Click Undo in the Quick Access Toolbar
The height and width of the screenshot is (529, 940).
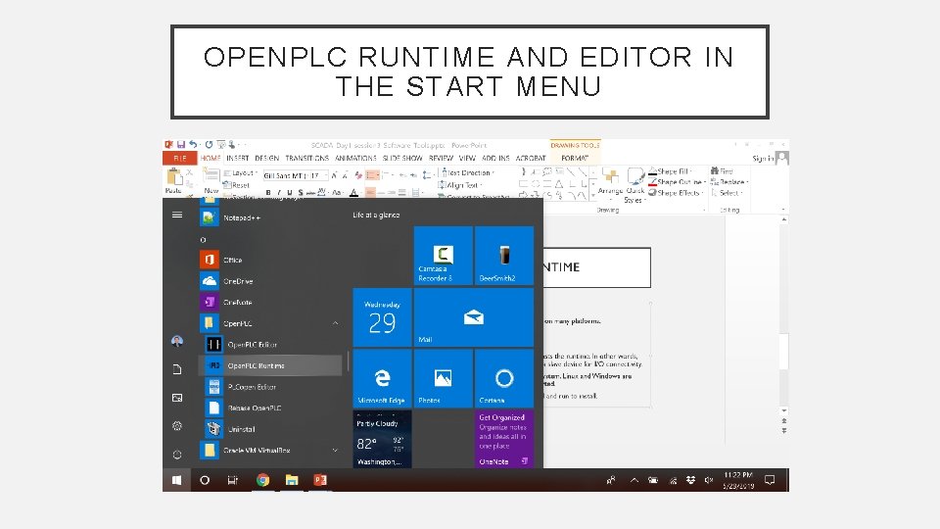tap(193, 145)
